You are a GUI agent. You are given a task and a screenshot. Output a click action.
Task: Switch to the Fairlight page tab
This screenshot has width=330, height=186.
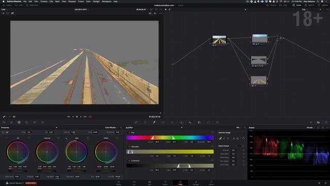tap(196, 183)
